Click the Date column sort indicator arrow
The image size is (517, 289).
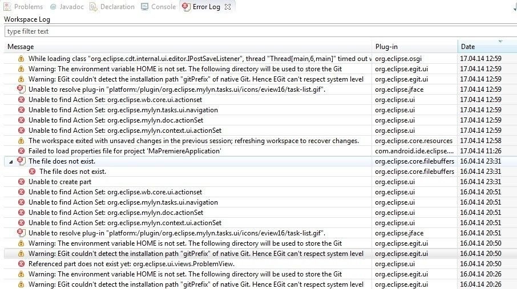pos(500,42)
